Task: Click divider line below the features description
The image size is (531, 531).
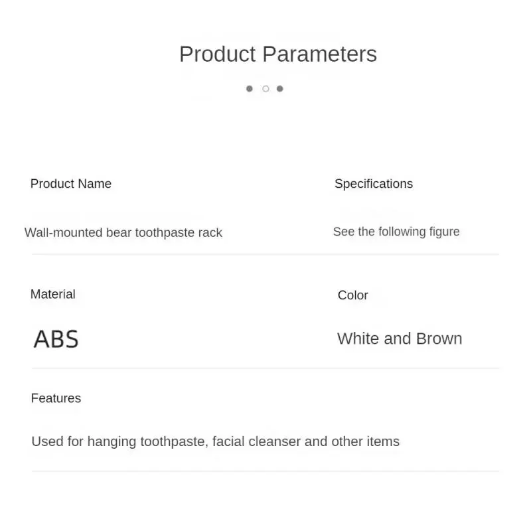Action: 265,471
